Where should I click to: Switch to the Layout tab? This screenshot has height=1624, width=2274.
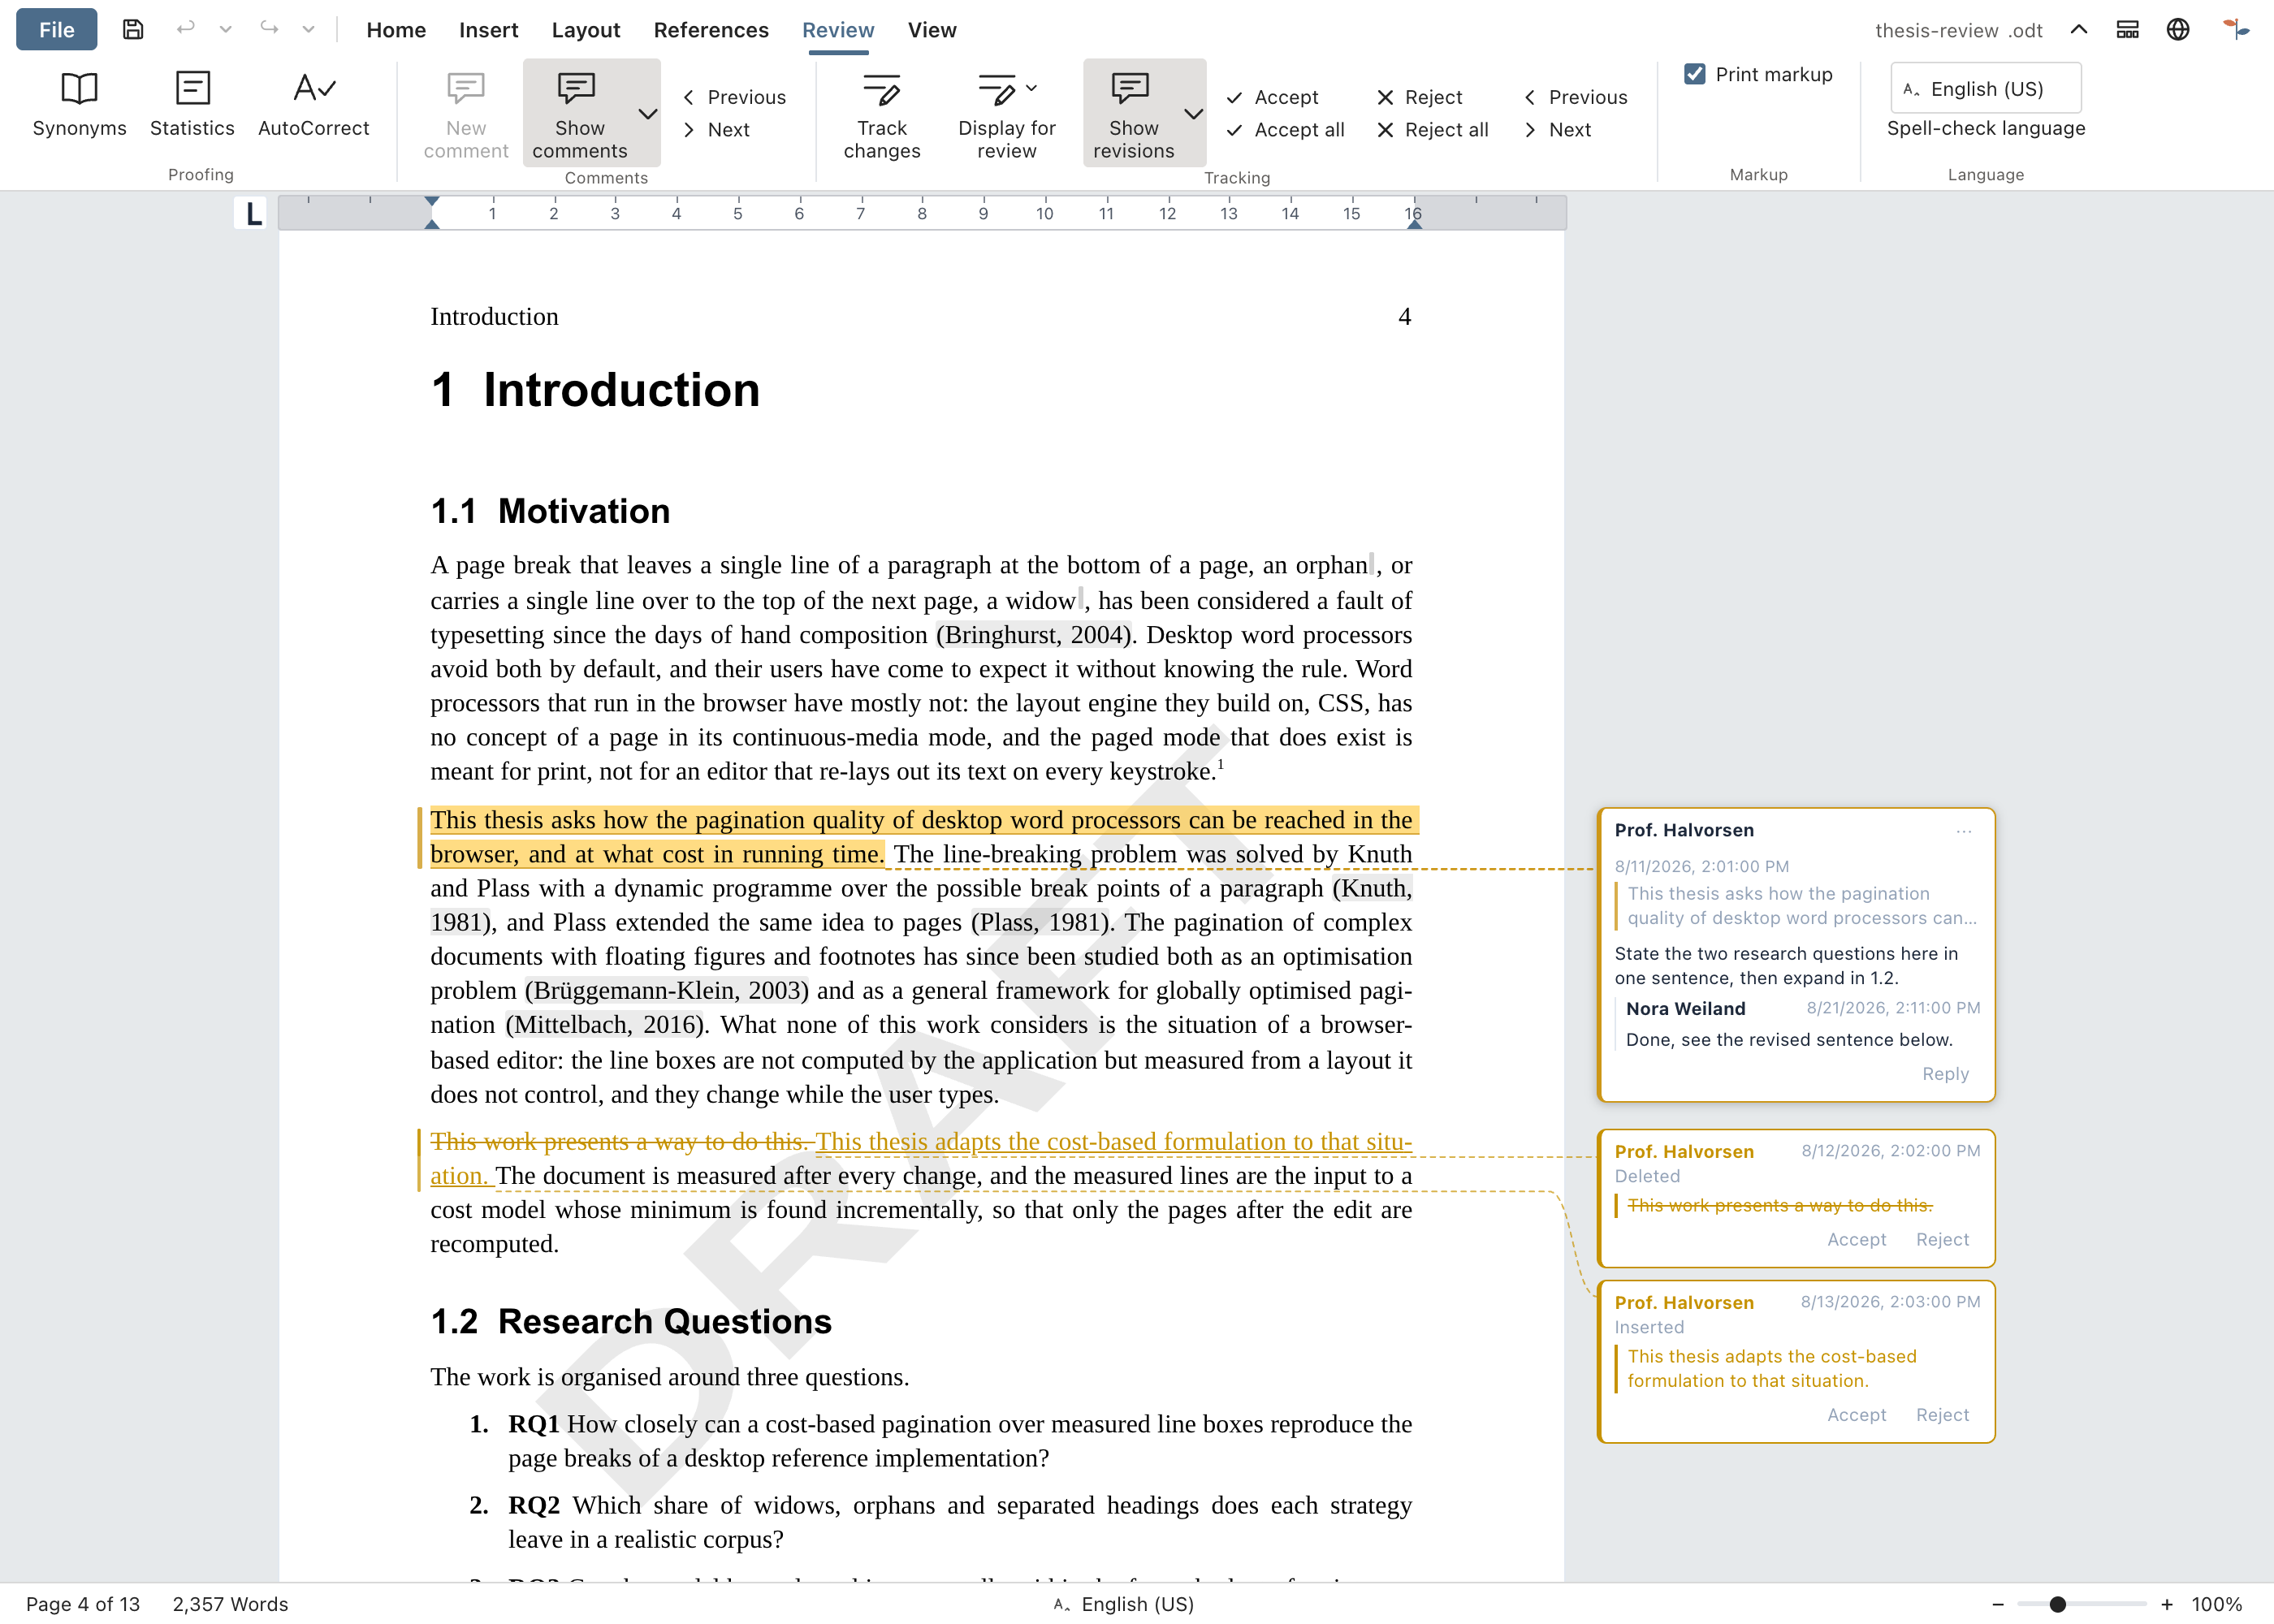(585, 30)
